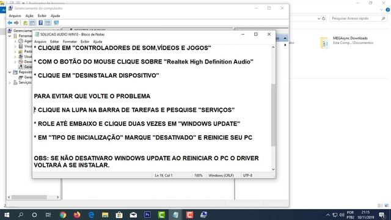The width and height of the screenshot is (391, 220).
Task: Open Cortana from the taskbar
Action: click(x=34, y=215)
